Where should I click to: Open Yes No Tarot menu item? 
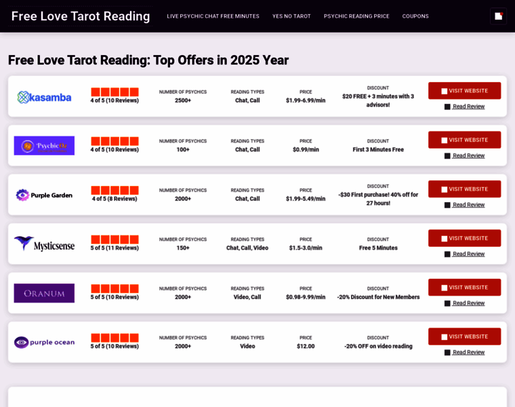coord(291,16)
